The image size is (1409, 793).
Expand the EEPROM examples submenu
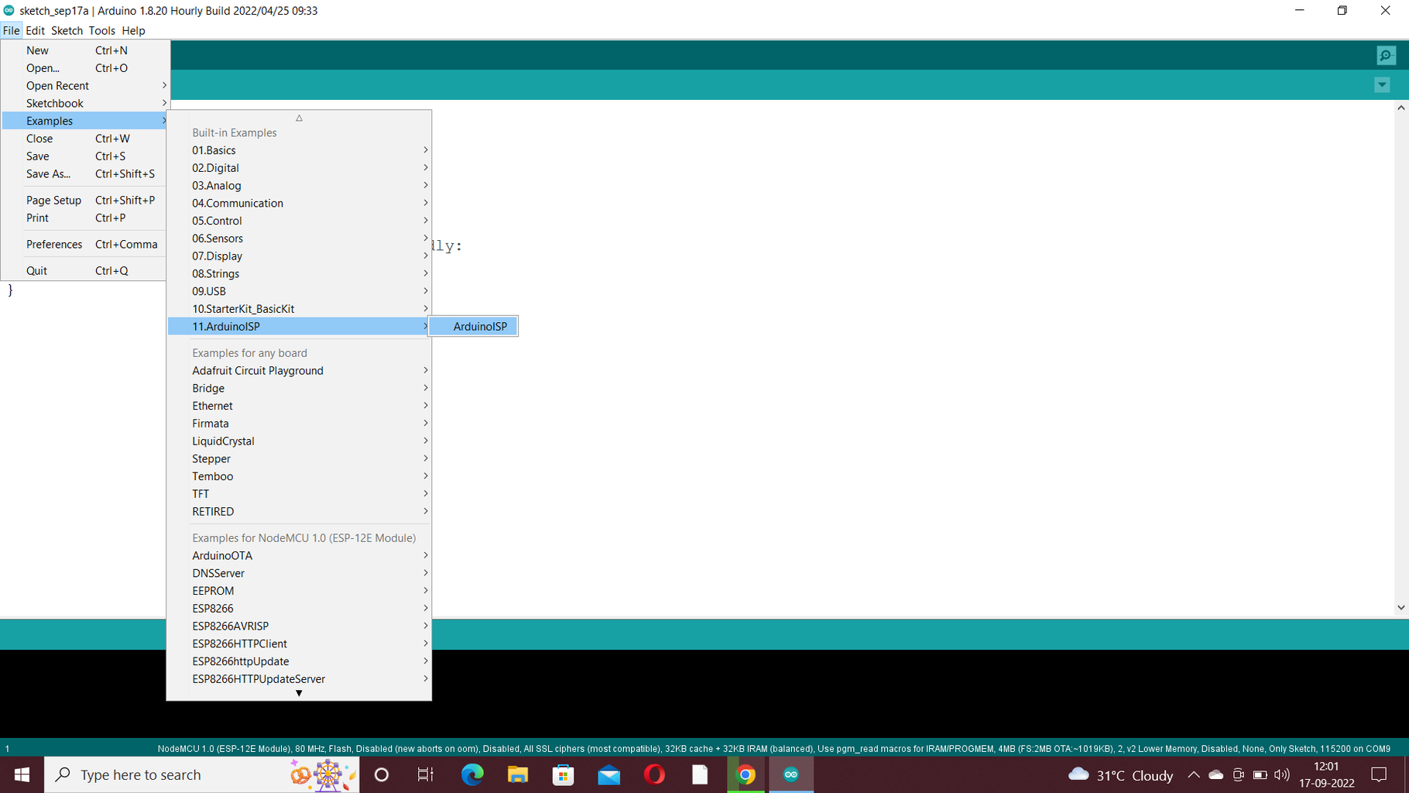(x=299, y=591)
